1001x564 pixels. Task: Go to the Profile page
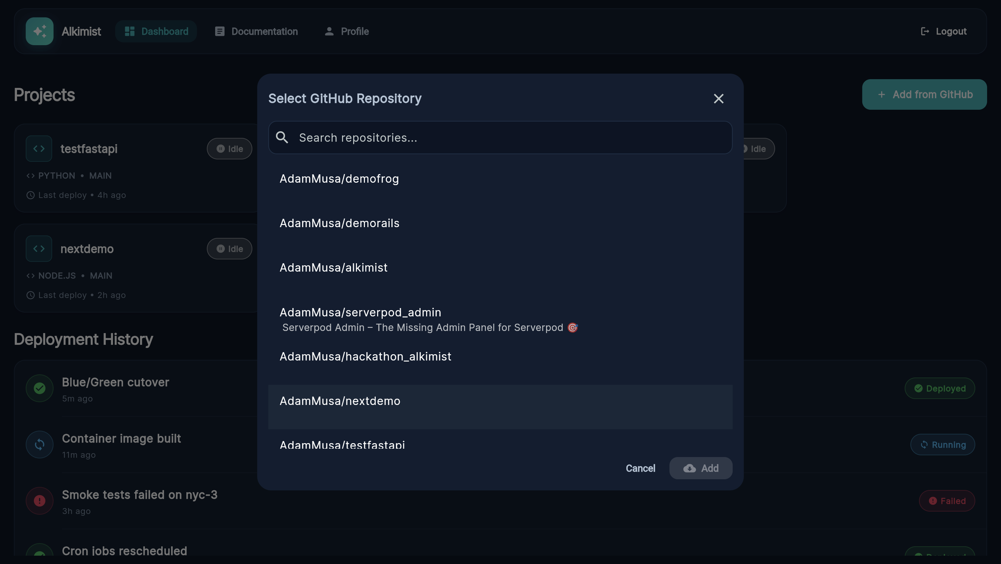click(347, 32)
